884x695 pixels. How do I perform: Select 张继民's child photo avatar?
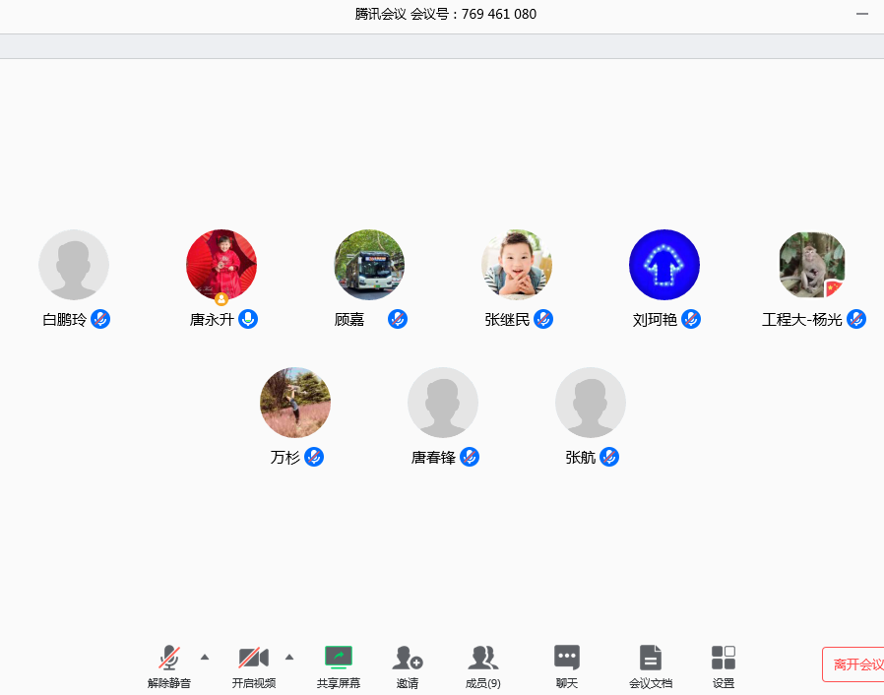(x=517, y=265)
